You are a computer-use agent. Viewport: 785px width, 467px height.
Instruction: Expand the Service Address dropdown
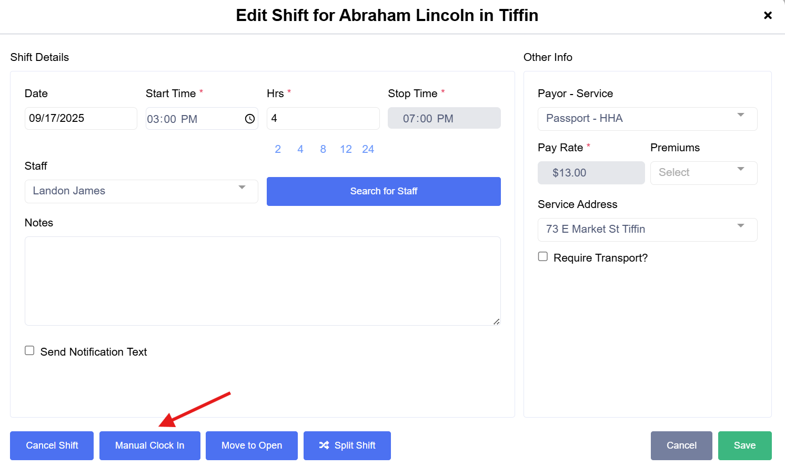click(x=647, y=230)
